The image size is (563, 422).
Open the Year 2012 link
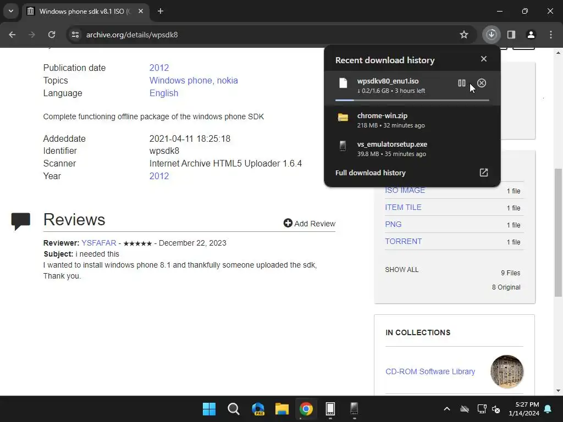[x=159, y=176]
